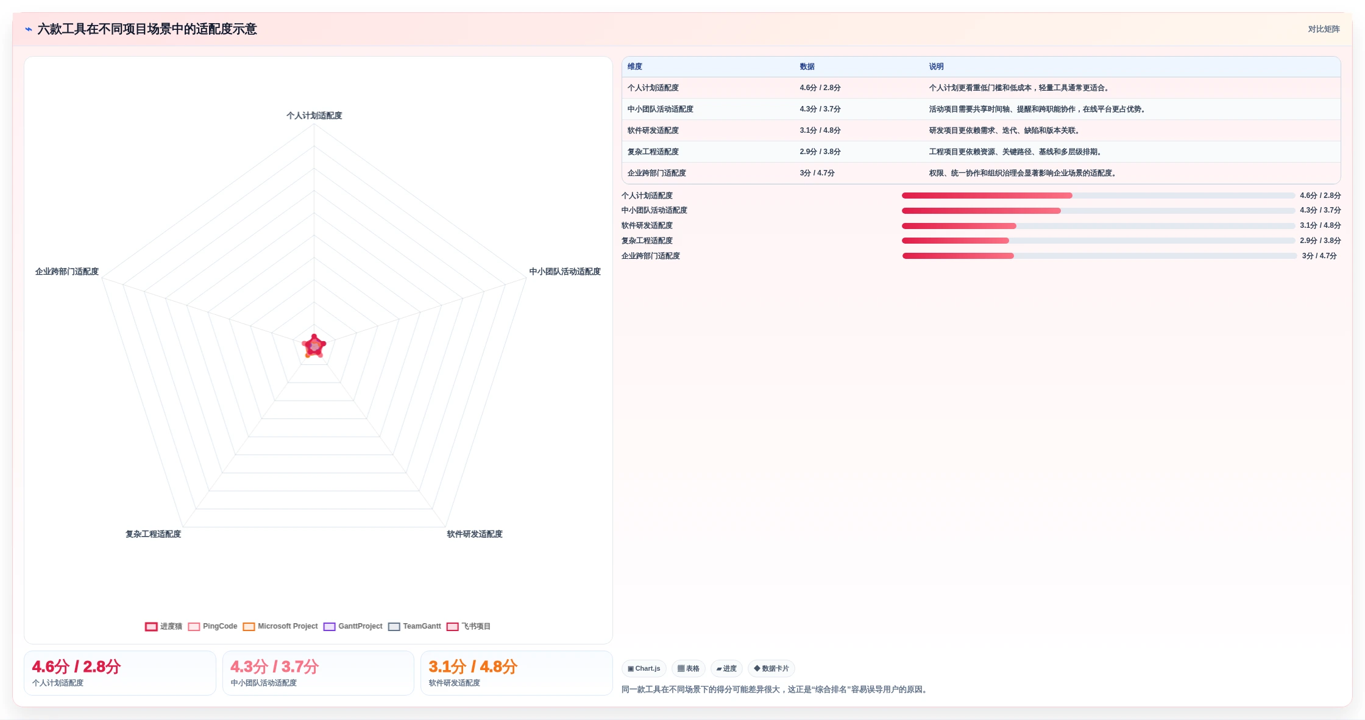
Task: Click the 企业跨部门适配度 progress bar
Action: (1099, 256)
